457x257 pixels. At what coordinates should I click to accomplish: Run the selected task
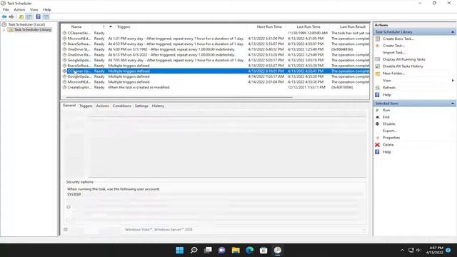(386, 110)
